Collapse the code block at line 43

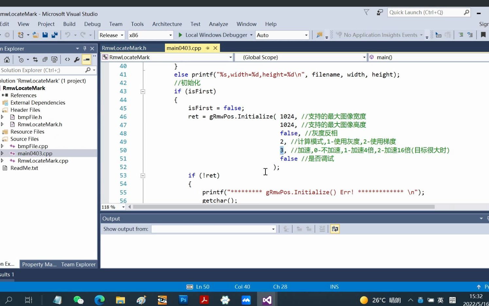143,91
